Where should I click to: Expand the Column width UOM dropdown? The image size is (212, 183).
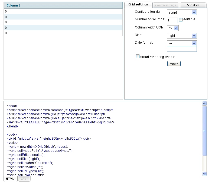point(173,28)
